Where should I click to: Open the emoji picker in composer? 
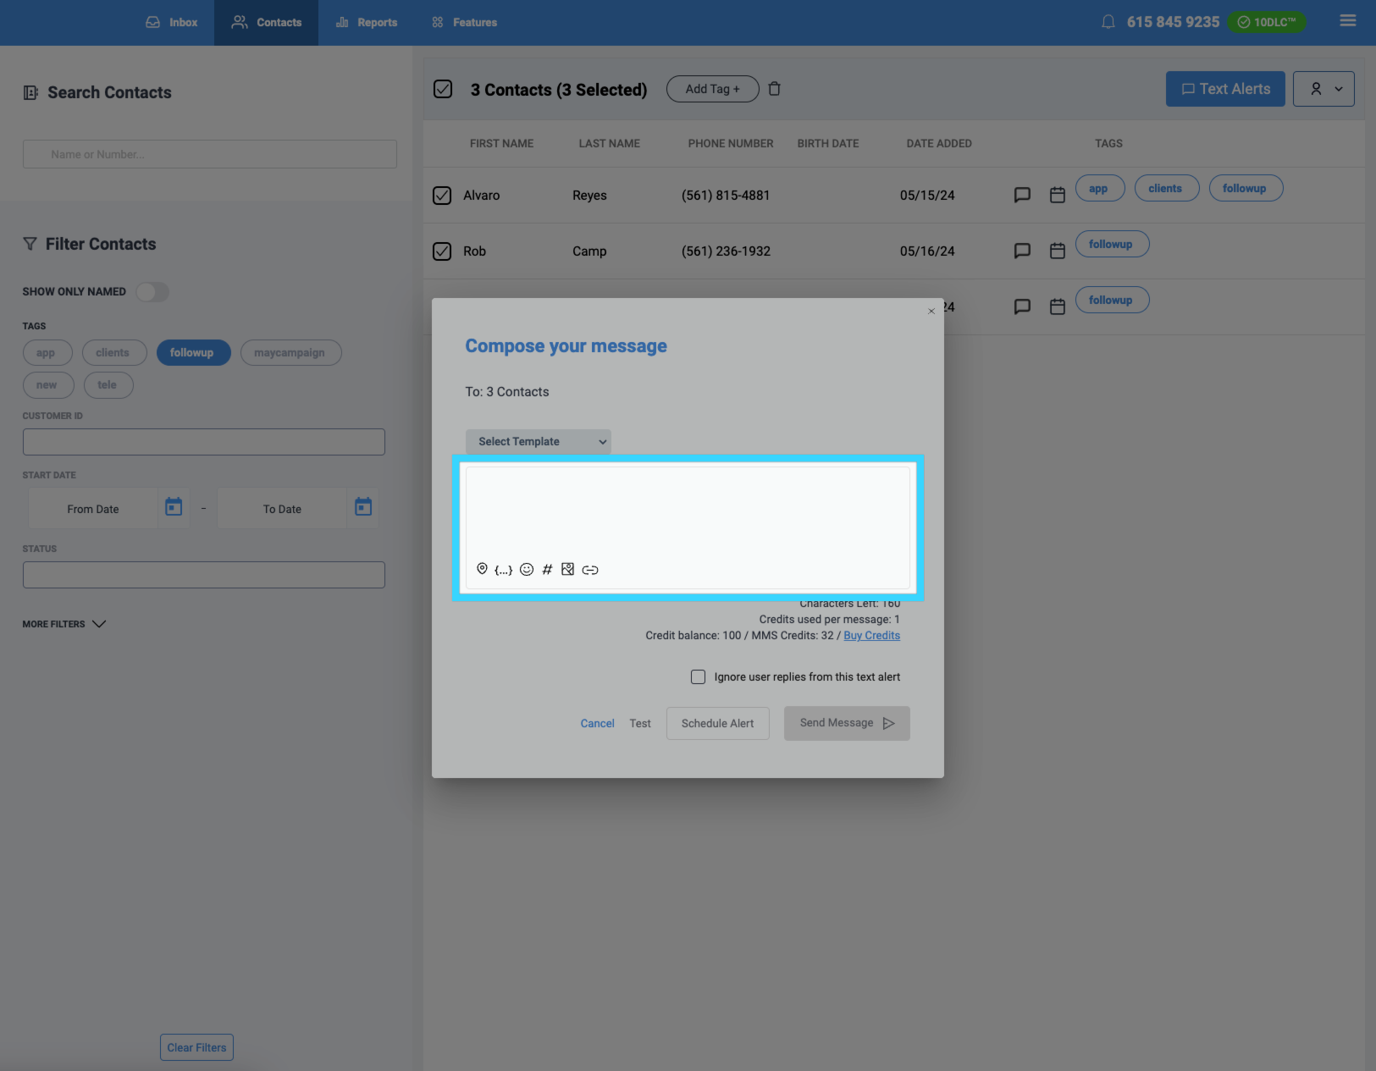527,570
